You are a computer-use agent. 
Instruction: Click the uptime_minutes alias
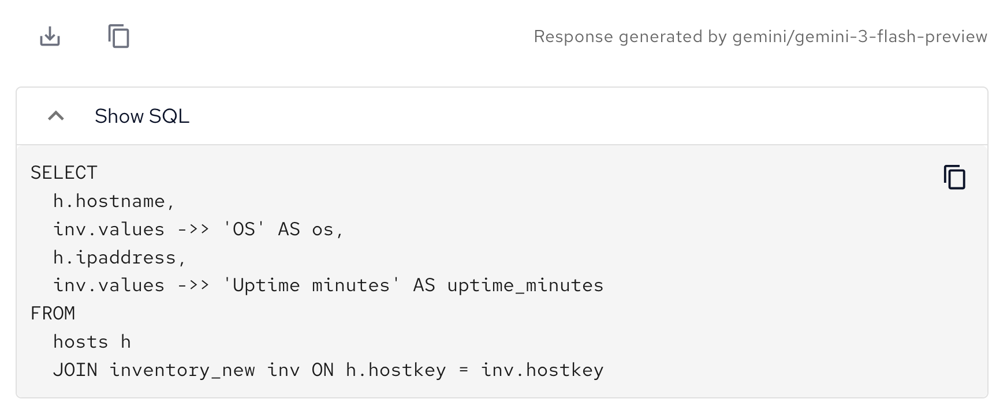[525, 285]
